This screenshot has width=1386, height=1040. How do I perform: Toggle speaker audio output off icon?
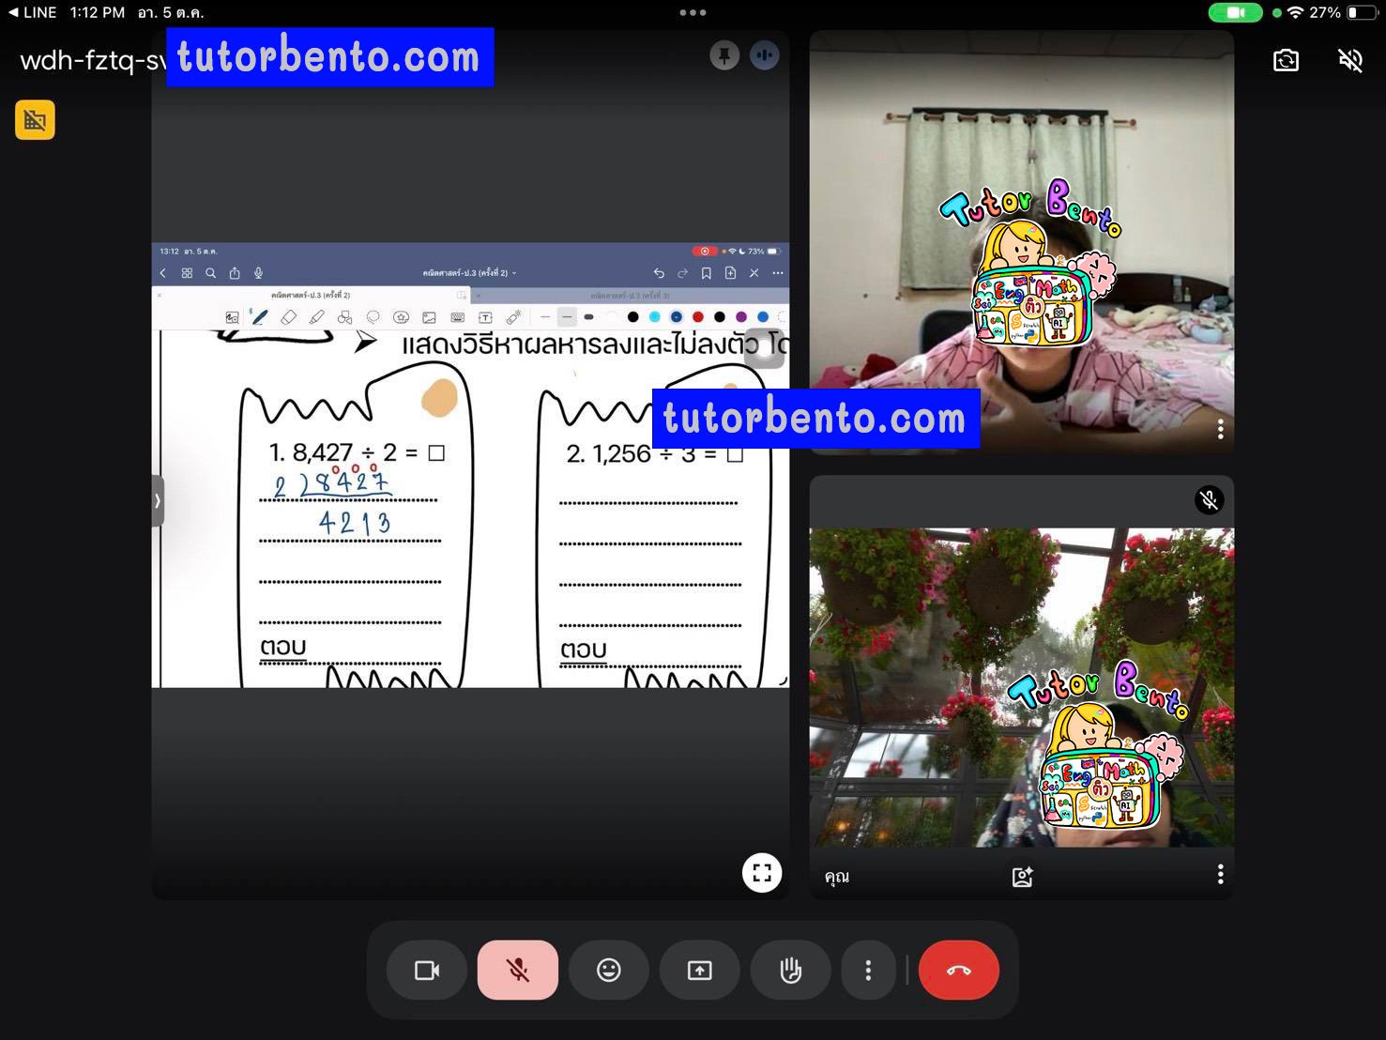click(x=1349, y=61)
